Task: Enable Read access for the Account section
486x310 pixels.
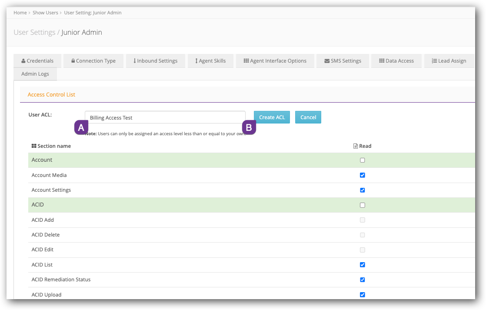Action: pos(362,160)
